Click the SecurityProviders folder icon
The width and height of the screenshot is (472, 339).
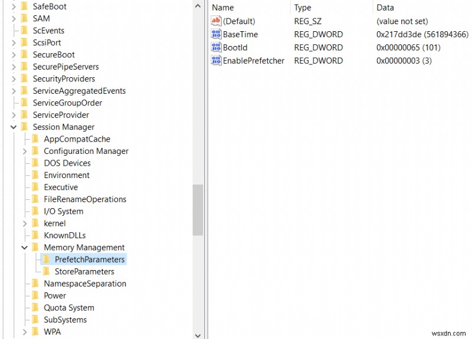[x=24, y=78]
